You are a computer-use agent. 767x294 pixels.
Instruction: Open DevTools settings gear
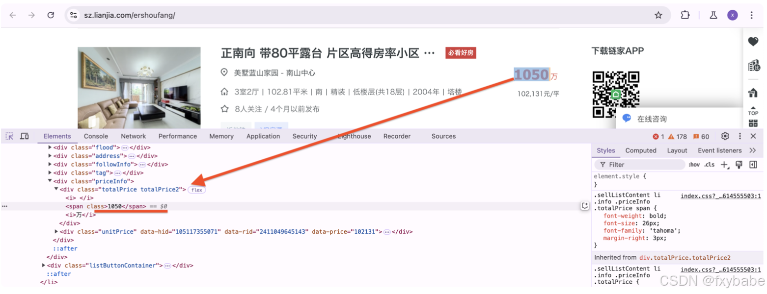(x=725, y=136)
